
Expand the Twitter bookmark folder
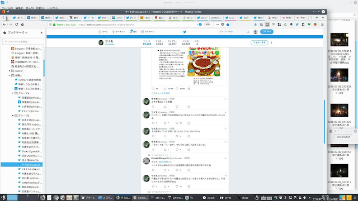coord(10,71)
